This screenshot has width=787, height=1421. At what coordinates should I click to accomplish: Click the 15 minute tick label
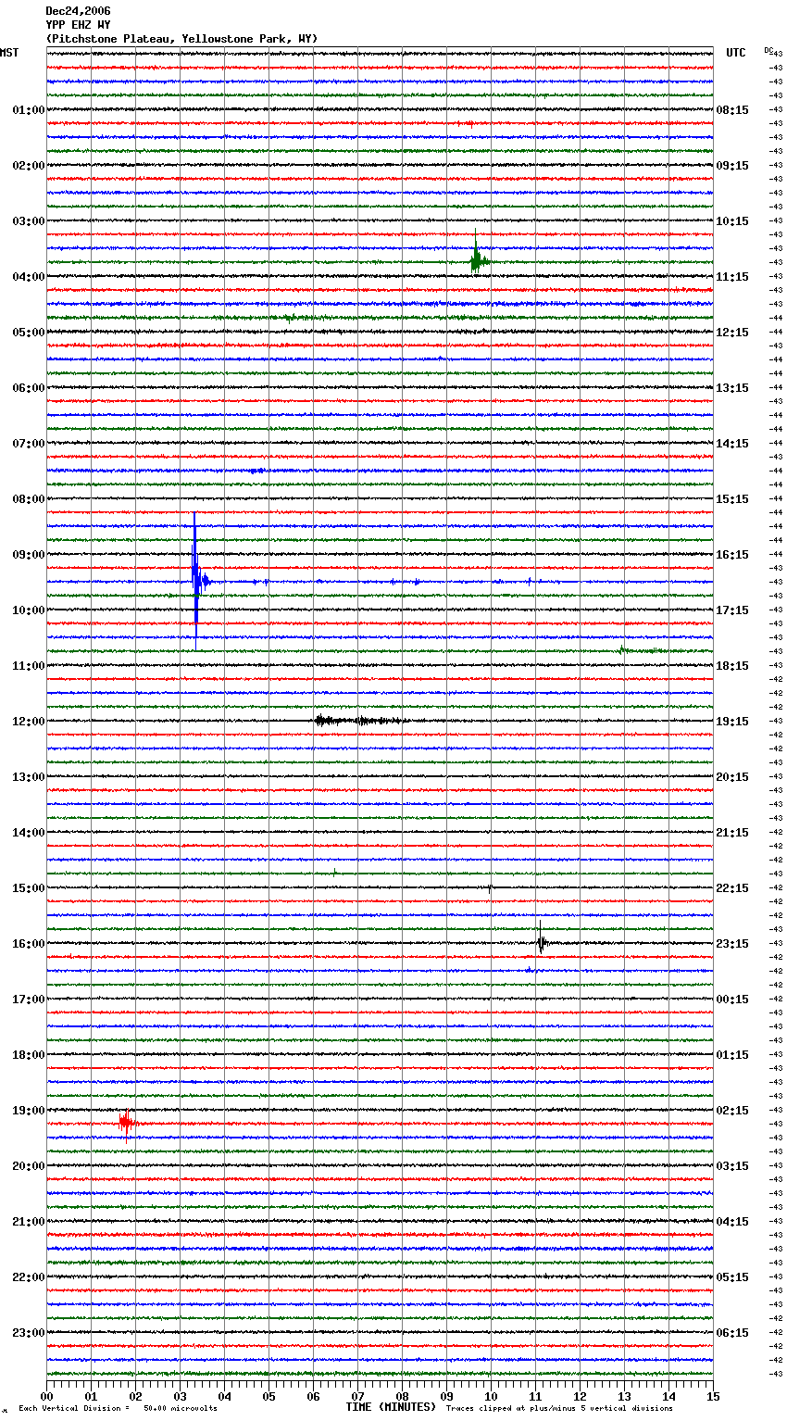pyautogui.click(x=713, y=1397)
